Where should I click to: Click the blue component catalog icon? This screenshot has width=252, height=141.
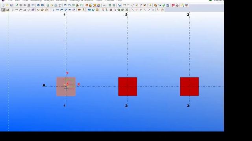tap(89, 10)
